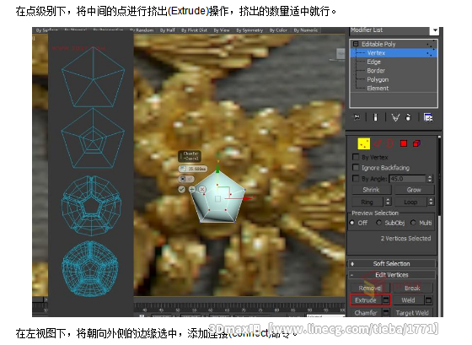Select Border in the modifier stack
472x345 pixels.
376,71
